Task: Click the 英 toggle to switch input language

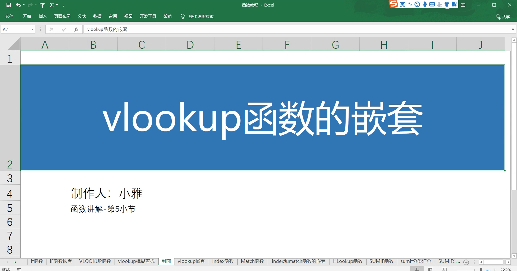Action: point(402,4)
